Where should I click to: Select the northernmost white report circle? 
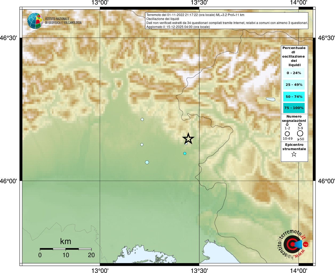(x=142, y=119)
